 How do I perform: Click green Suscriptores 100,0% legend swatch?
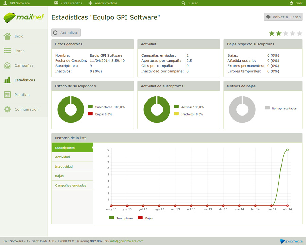pos(90,106)
